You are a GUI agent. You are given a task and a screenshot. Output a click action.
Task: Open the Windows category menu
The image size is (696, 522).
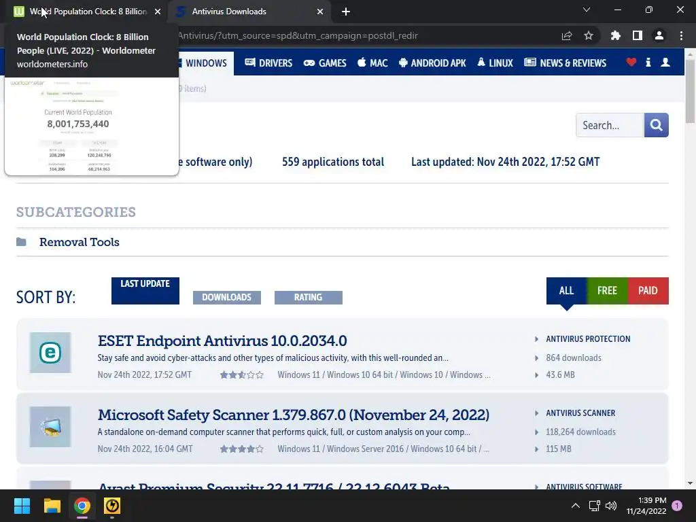coord(205,63)
